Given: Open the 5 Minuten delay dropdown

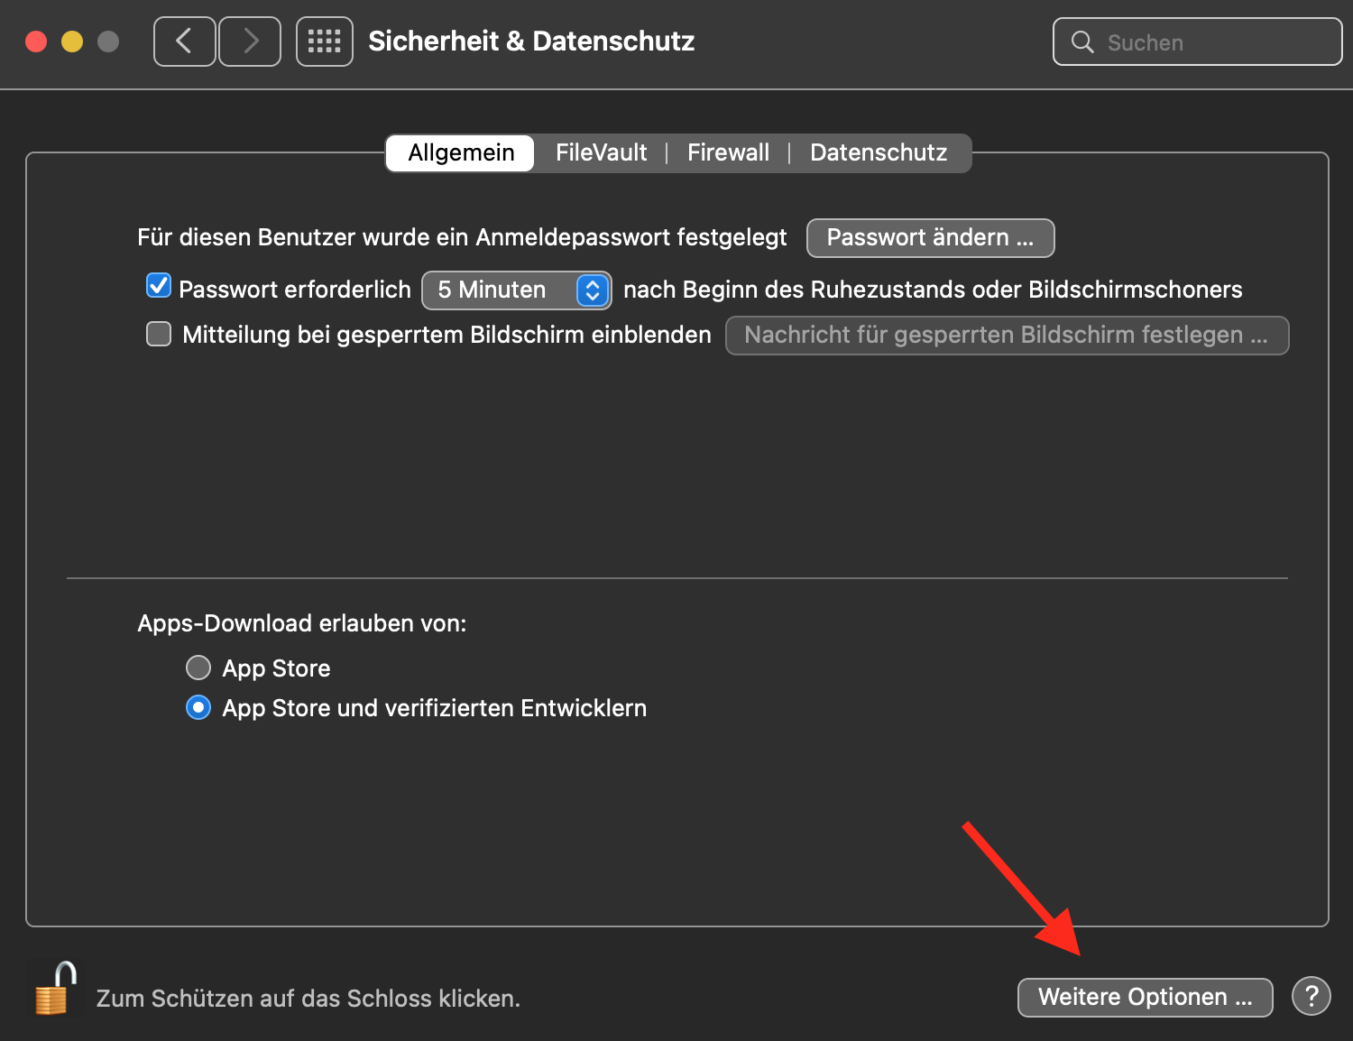Looking at the screenshot, I should [x=517, y=290].
